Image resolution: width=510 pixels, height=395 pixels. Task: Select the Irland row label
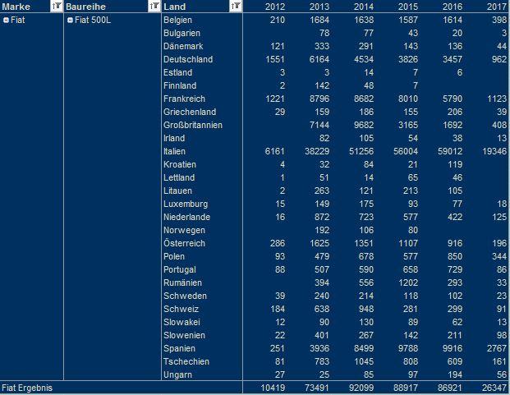click(174, 138)
